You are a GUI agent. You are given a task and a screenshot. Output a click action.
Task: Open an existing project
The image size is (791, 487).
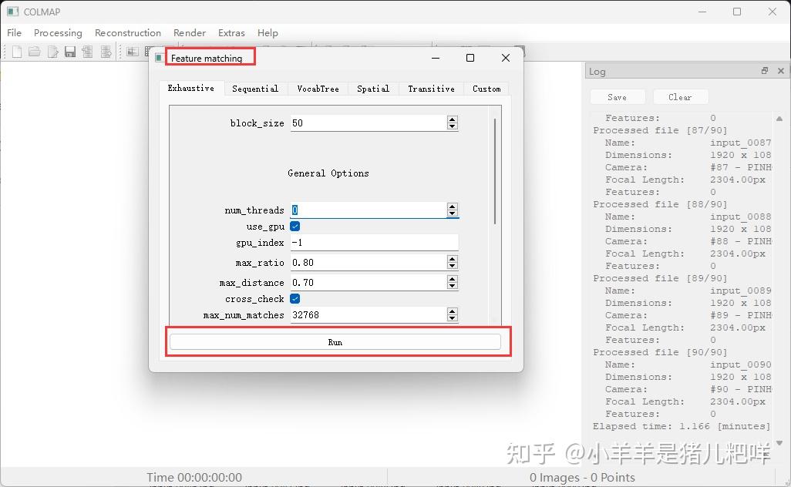(33, 51)
